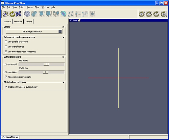Open the View menu
This screenshot has width=169, height=140.
[x=15, y=7]
